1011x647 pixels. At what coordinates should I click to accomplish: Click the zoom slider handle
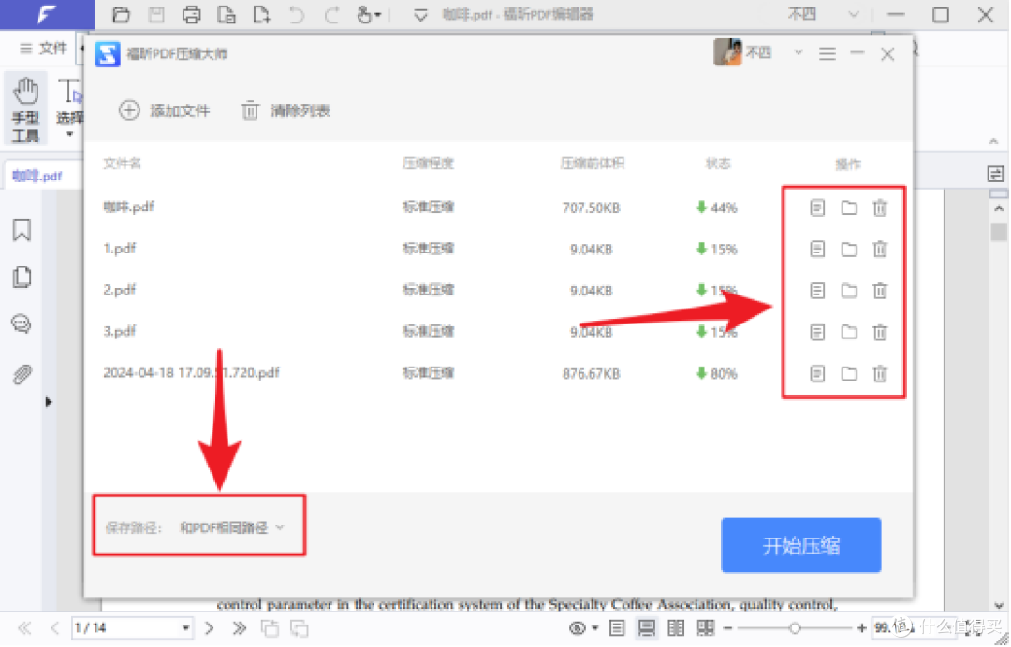pyautogui.click(x=795, y=627)
